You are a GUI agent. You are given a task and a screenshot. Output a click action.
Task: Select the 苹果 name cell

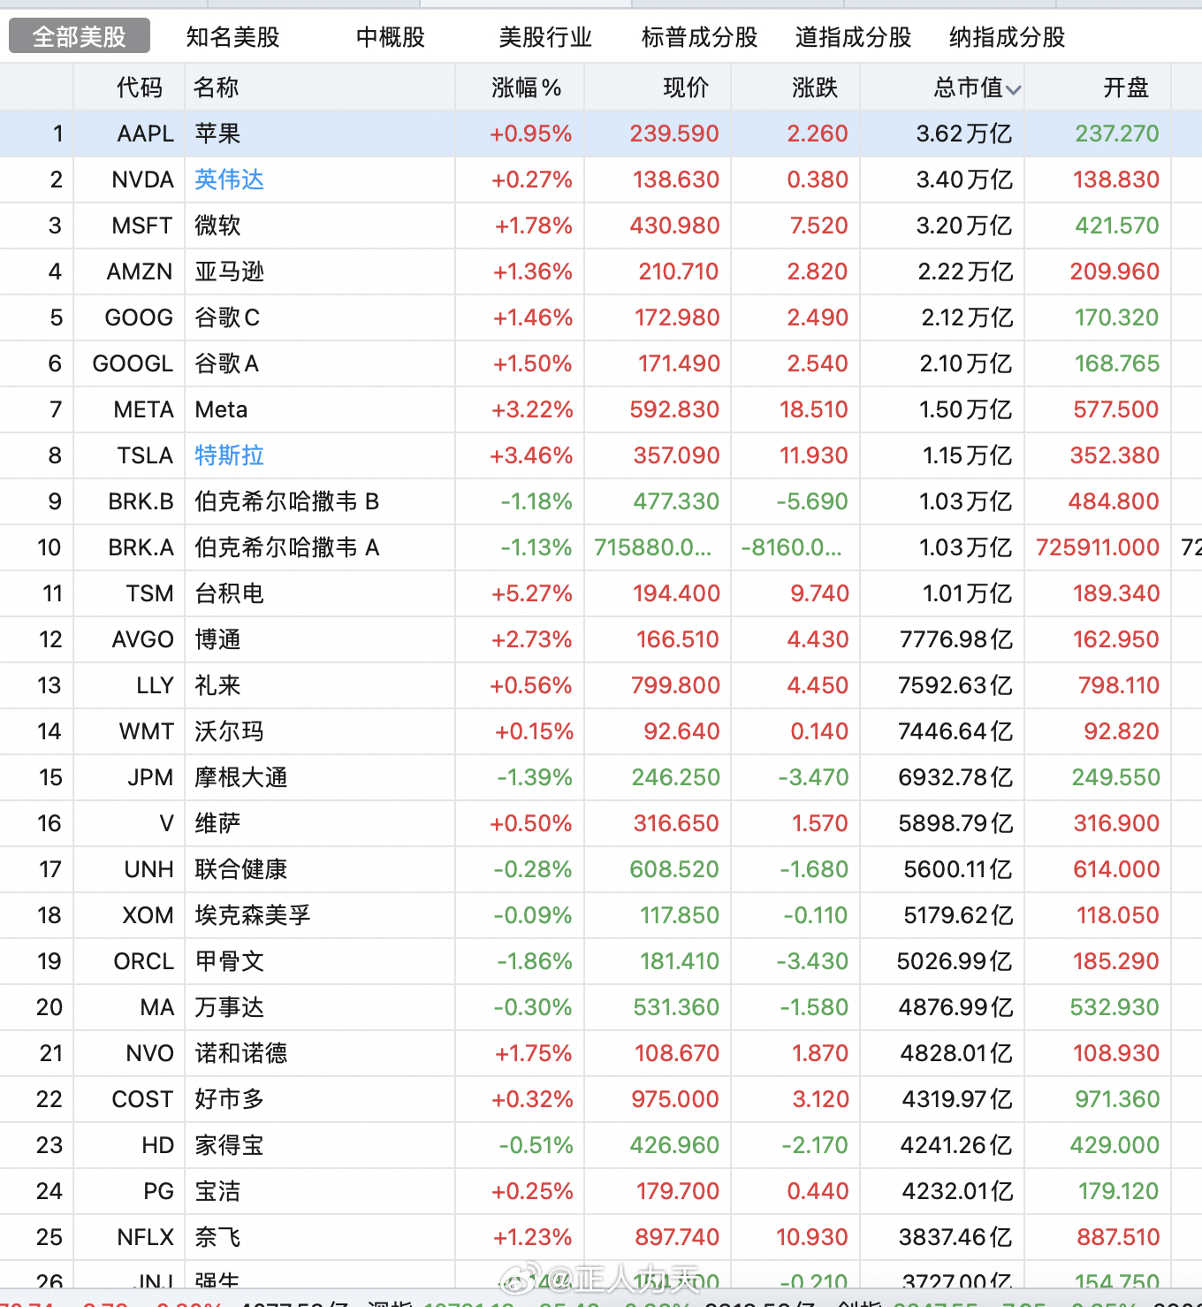click(x=217, y=134)
